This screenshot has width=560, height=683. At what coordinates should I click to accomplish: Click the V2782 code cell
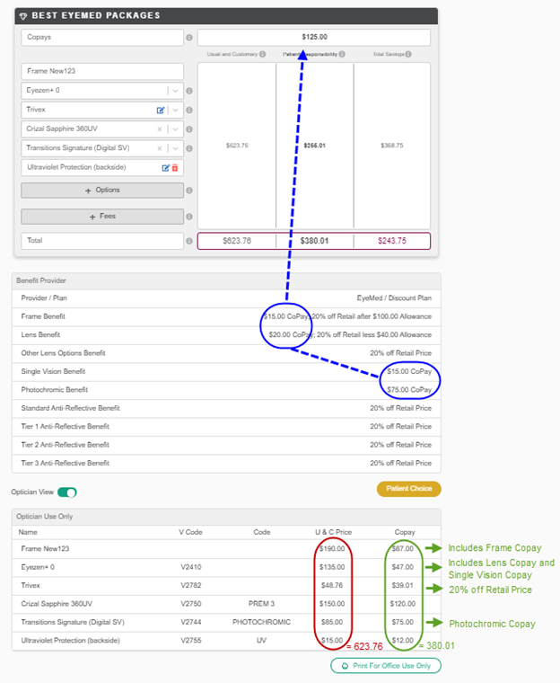[x=191, y=585]
